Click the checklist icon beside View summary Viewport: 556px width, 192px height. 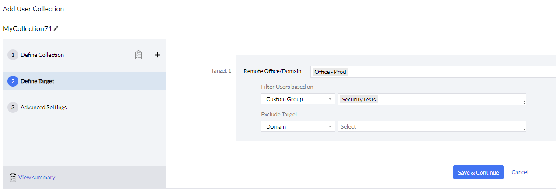tap(13, 177)
